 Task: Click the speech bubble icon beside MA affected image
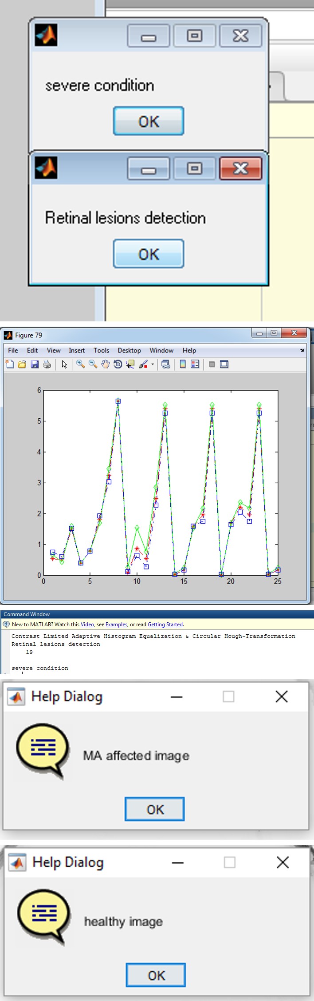pyautogui.click(x=43, y=752)
